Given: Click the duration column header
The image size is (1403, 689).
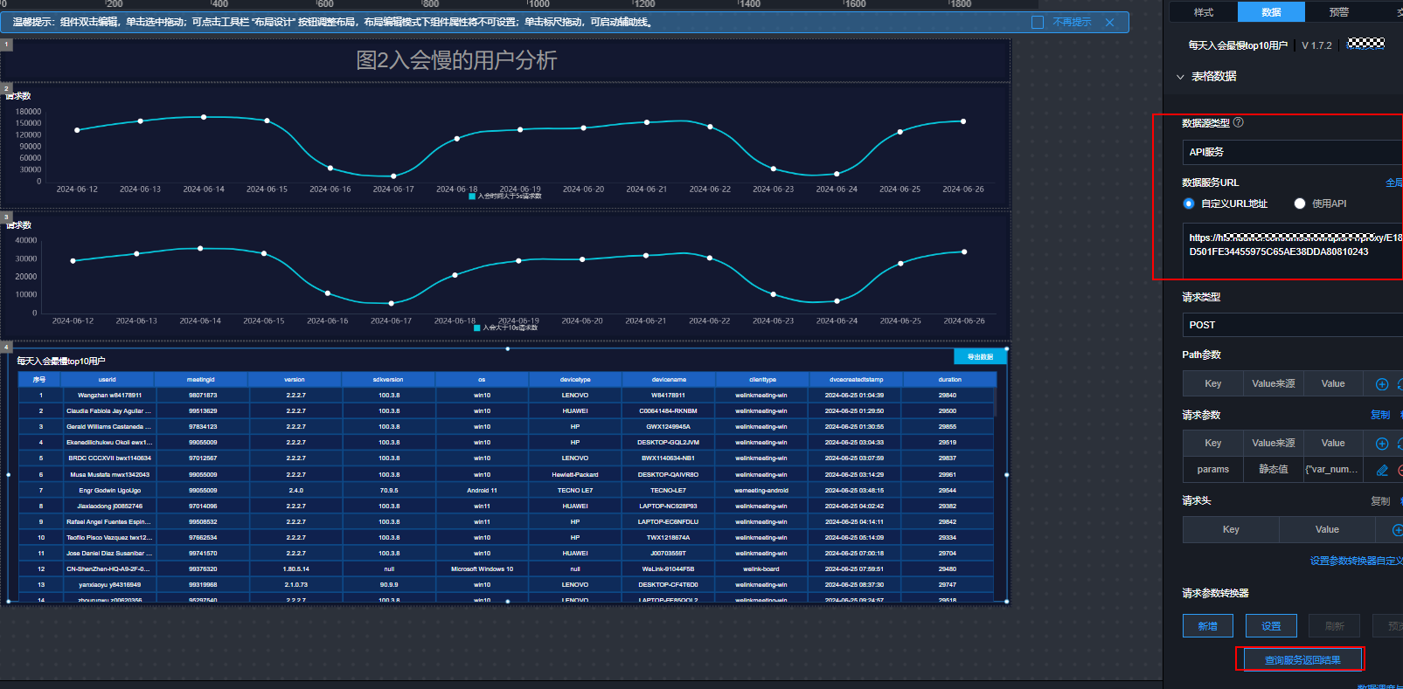Looking at the screenshot, I should click(x=950, y=380).
